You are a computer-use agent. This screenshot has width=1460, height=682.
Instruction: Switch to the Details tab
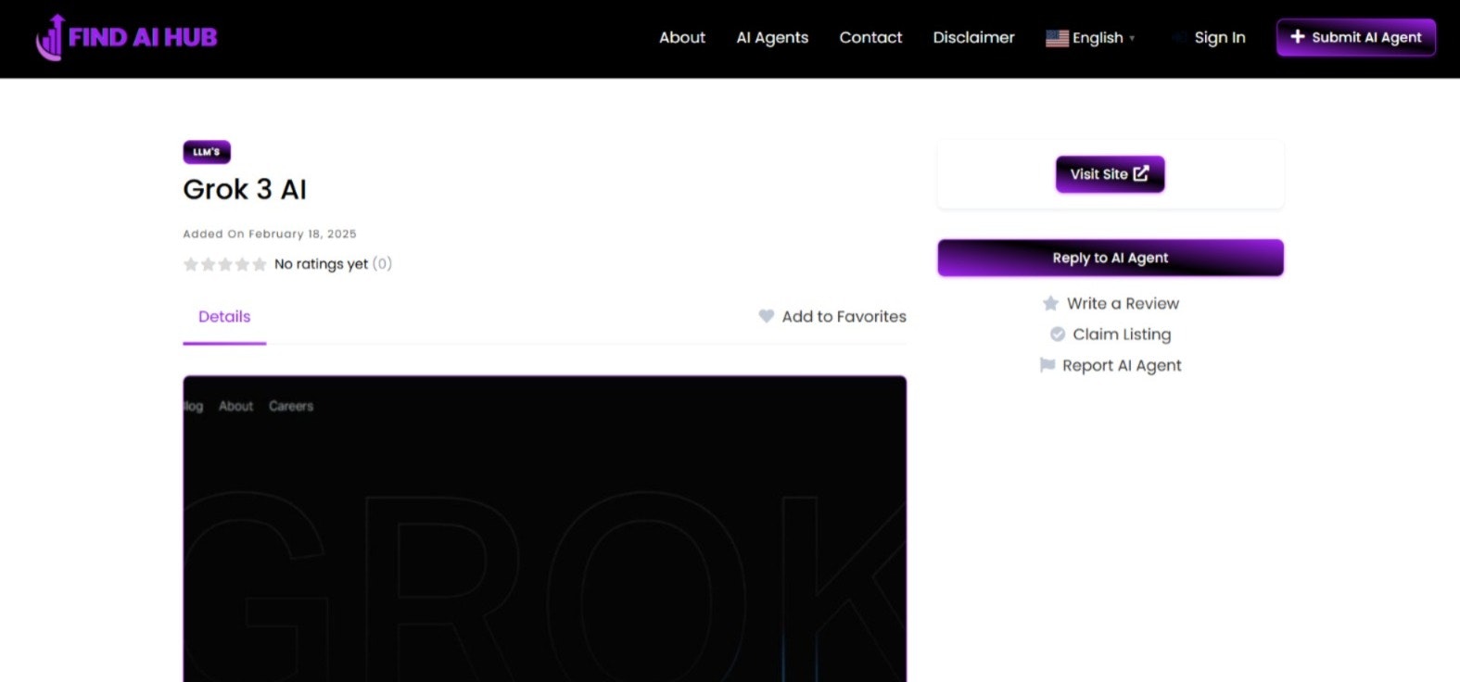[x=224, y=317]
